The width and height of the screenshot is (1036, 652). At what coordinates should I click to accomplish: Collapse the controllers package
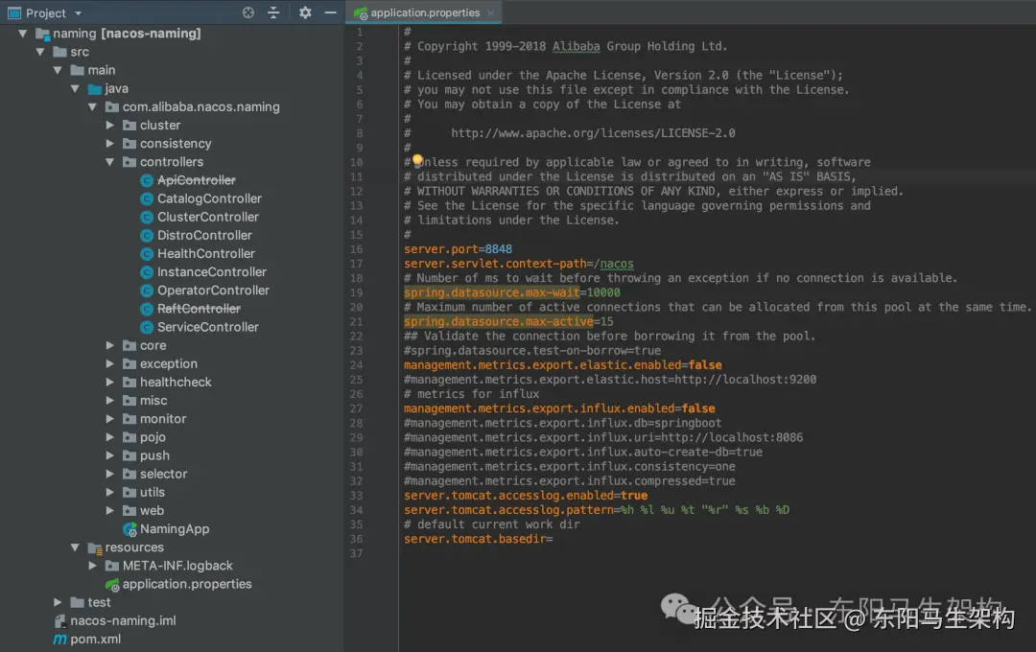(109, 162)
